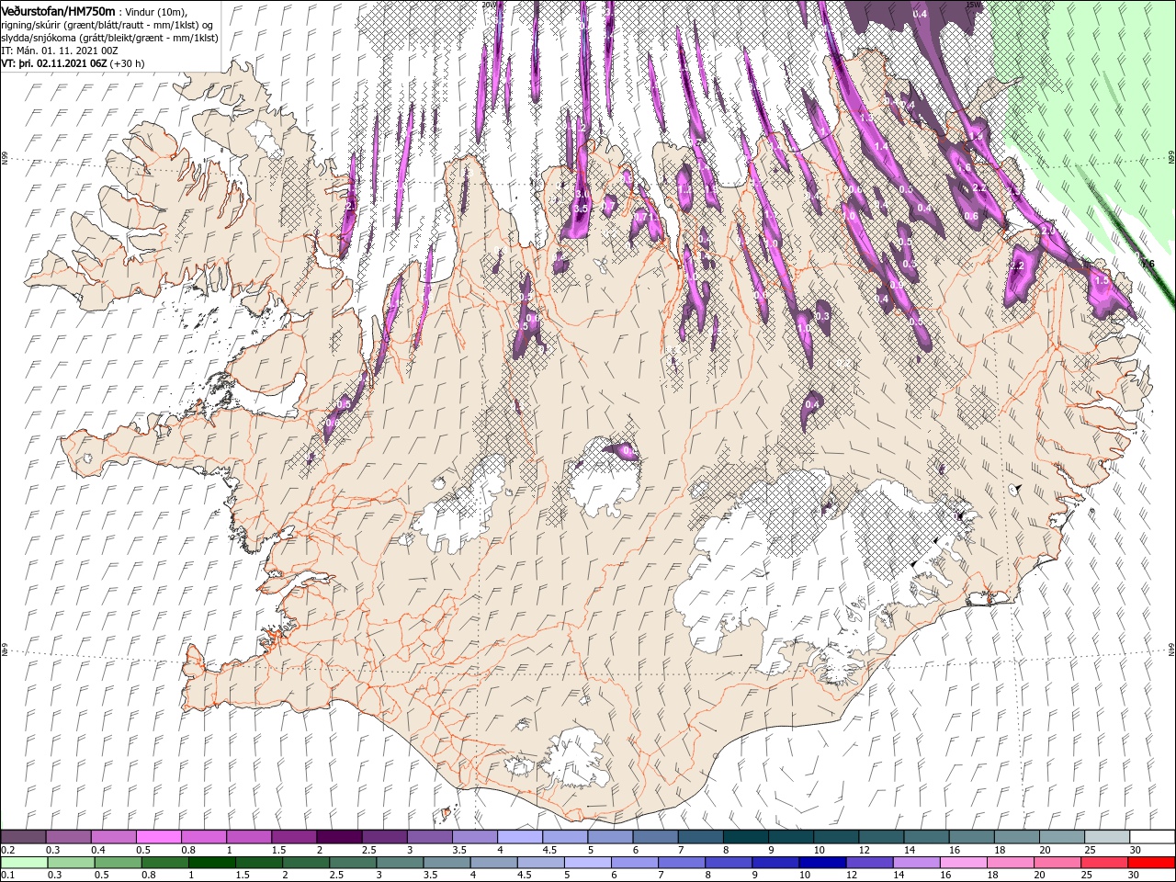Click lower legend swatch between 20 and 25
Screen dimensions: 1176x882
(1057, 863)
